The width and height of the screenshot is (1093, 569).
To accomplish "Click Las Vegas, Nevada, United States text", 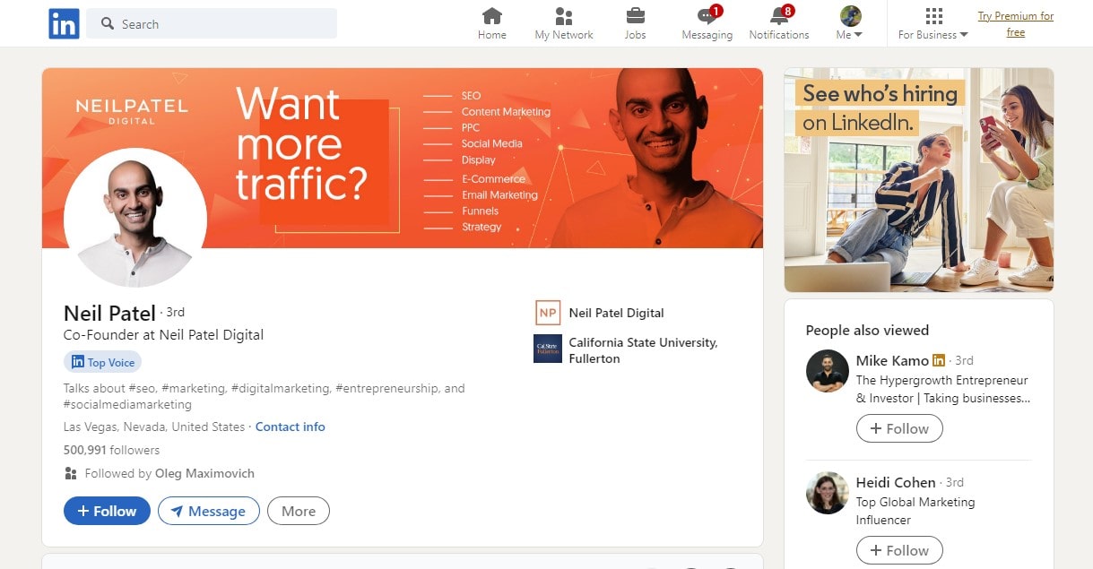I will tap(154, 427).
